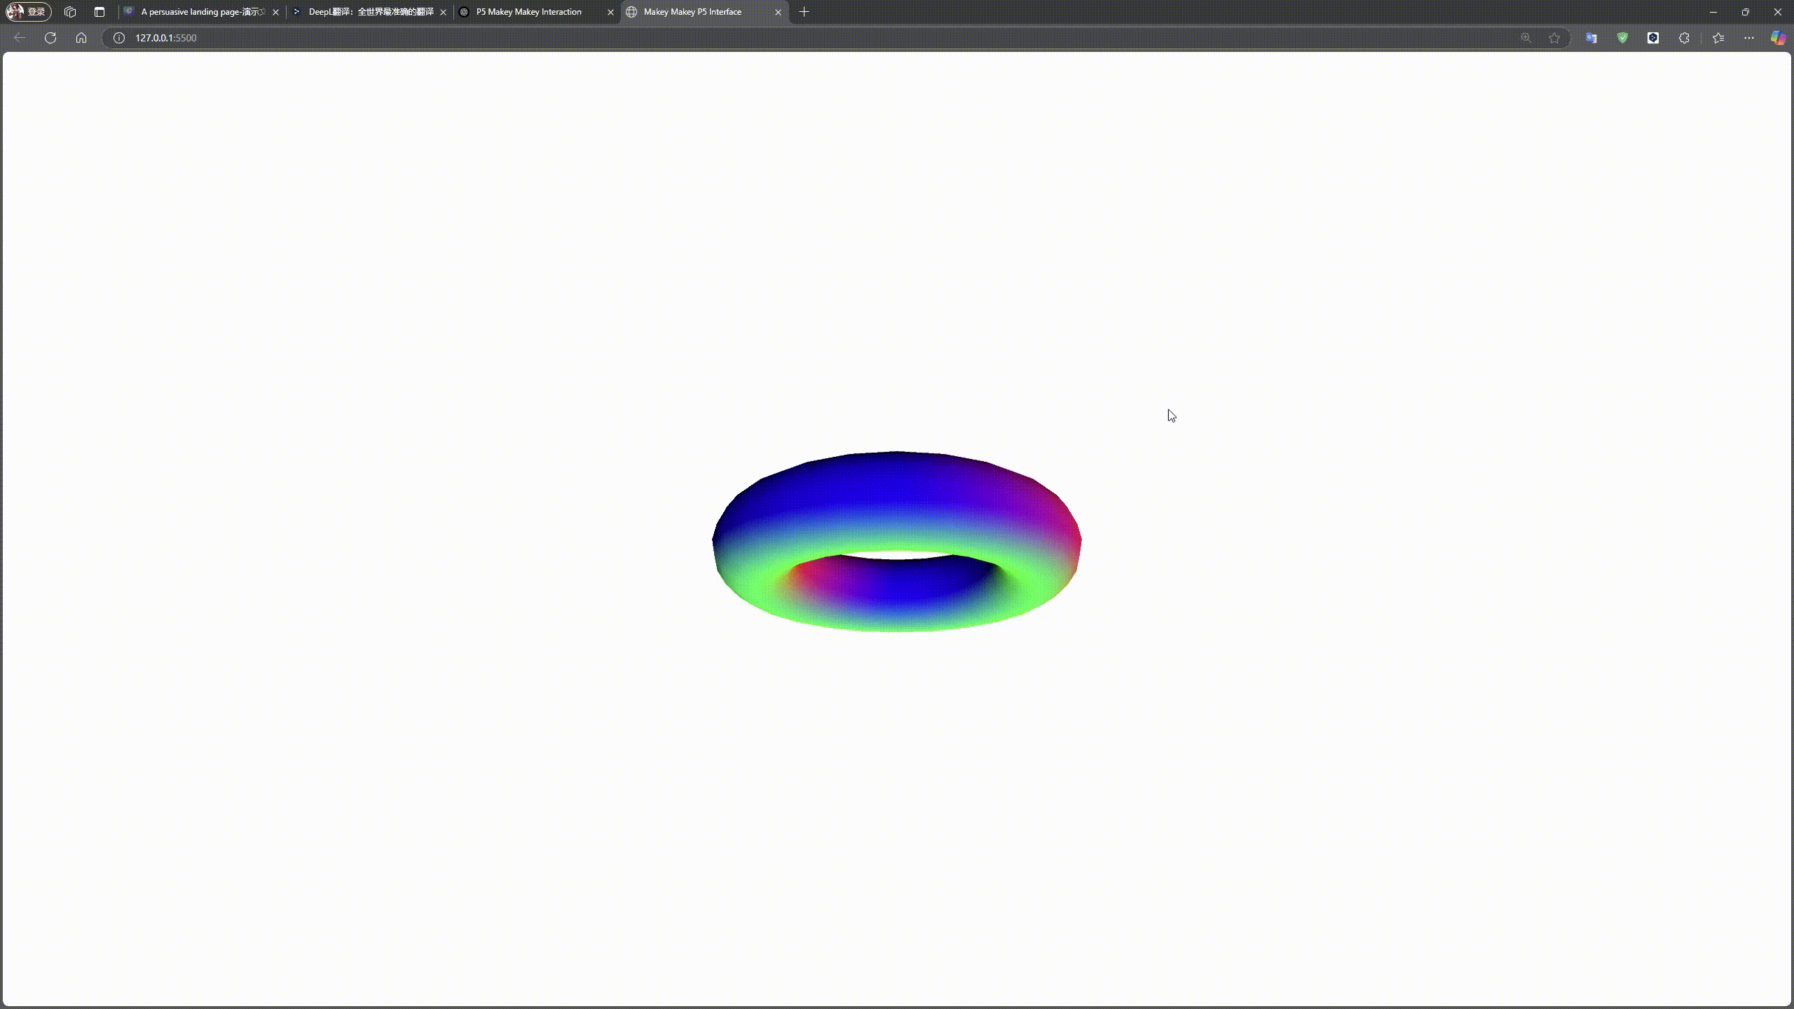Click the zoom magnifier in the address bar
Viewport: 1794px width, 1009px height.
(x=1526, y=38)
